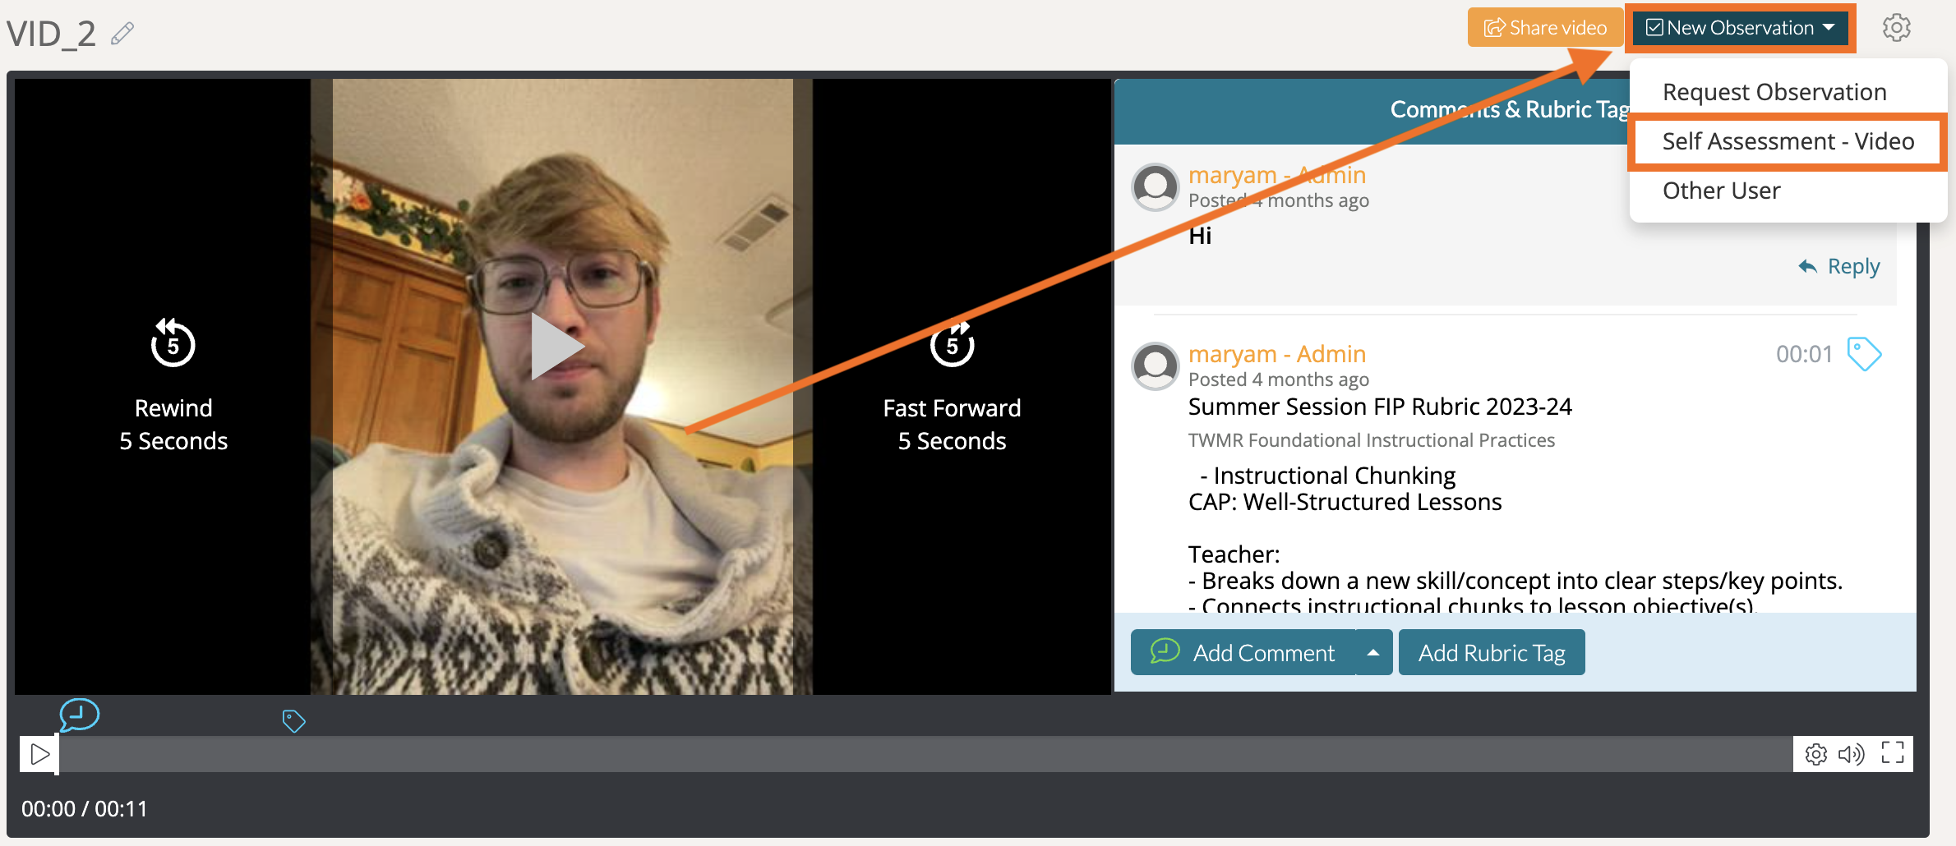Mute the video with the speaker icon
This screenshot has height=846, width=1956.
1851,754
